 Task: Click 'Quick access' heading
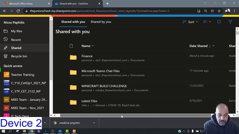coord(13,66)
